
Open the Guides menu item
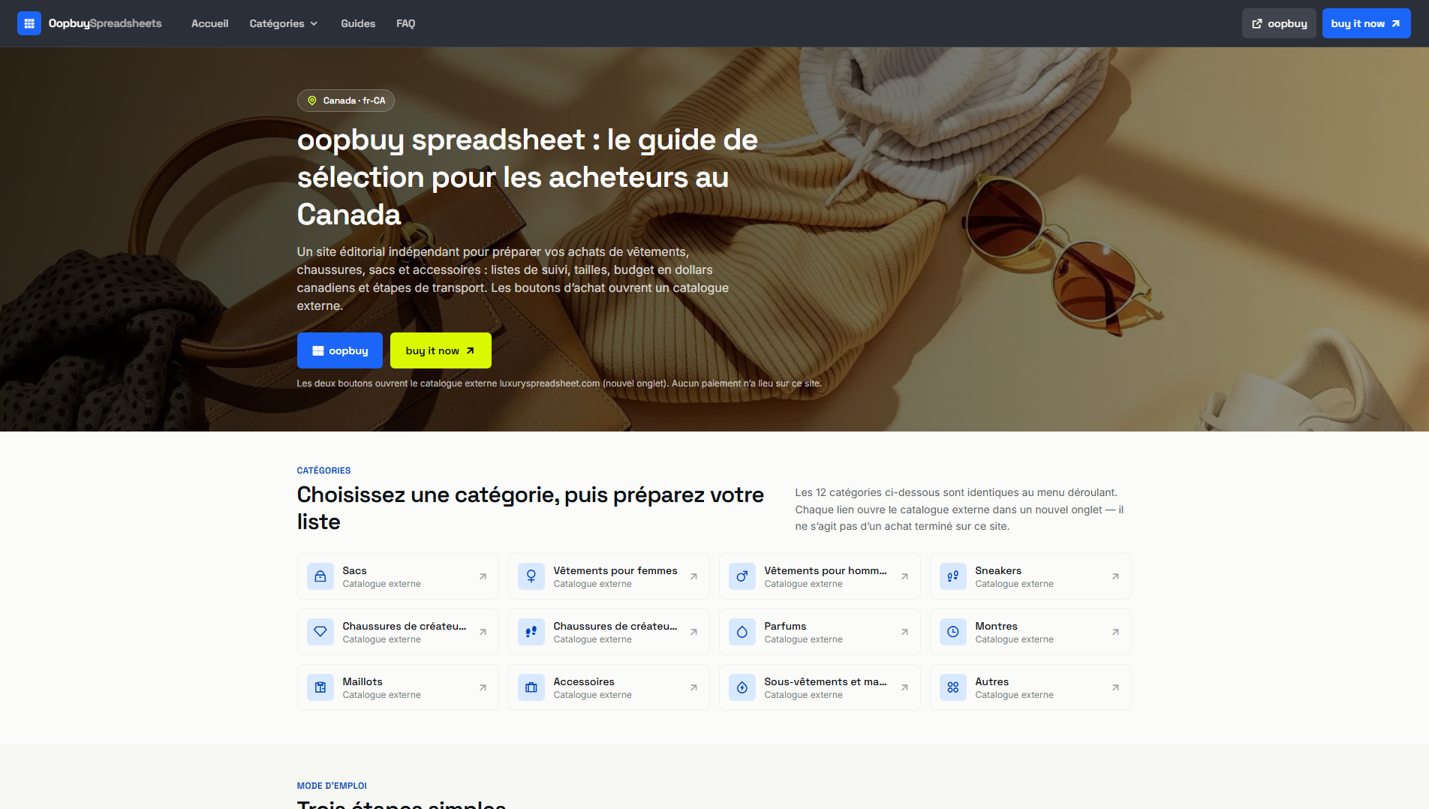(x=358, y=23)
